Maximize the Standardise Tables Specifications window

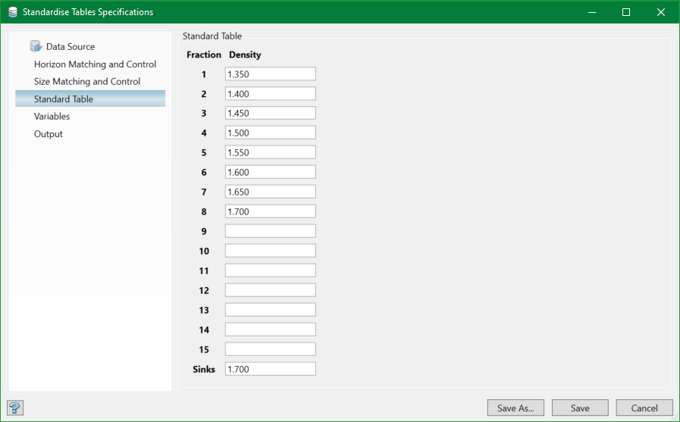[x=626, y=12]
